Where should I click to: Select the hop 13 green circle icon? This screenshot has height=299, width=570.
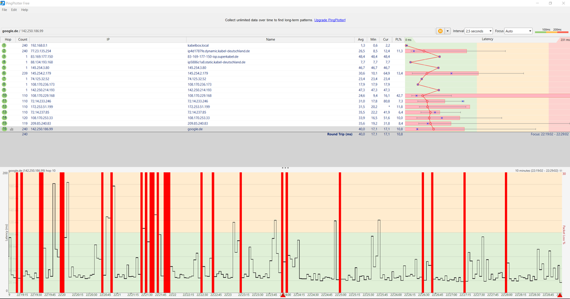coord(4,112)
